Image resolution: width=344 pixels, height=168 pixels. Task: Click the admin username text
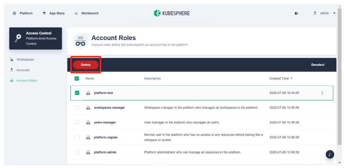tap(325, 13)
